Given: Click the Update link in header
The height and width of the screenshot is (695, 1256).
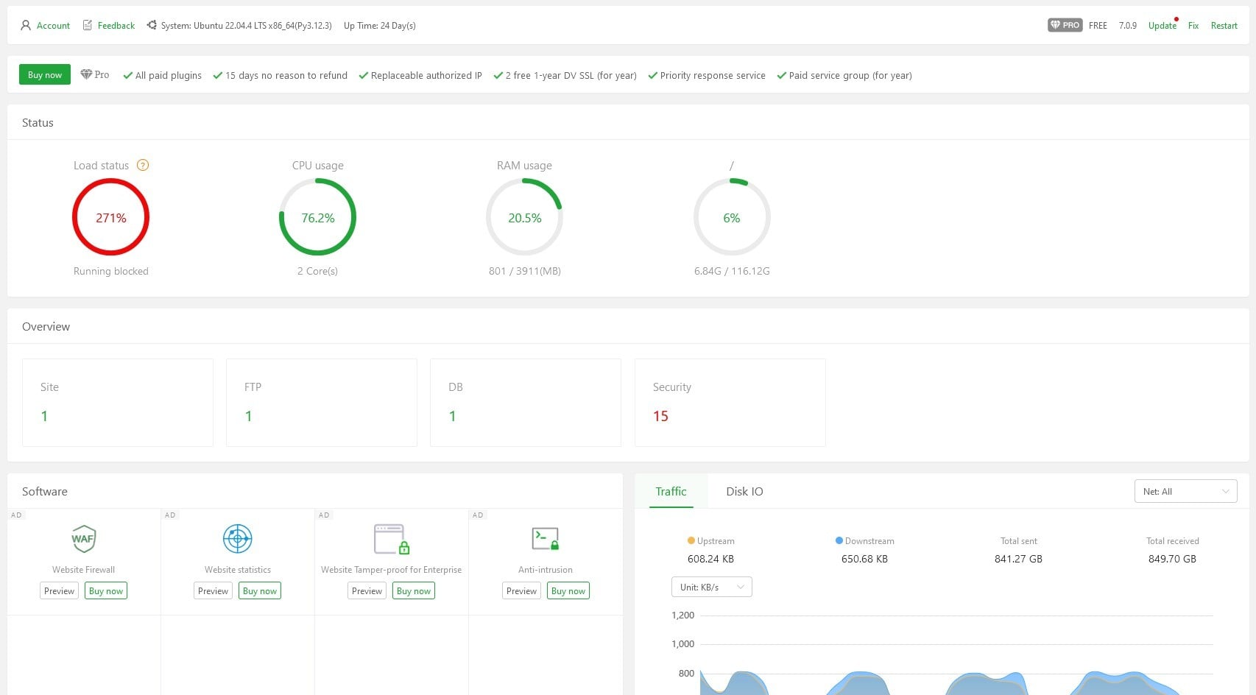Looking at the screenshot, I should (x=1162, y=26).
